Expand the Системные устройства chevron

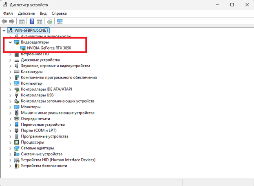point(10,154)
